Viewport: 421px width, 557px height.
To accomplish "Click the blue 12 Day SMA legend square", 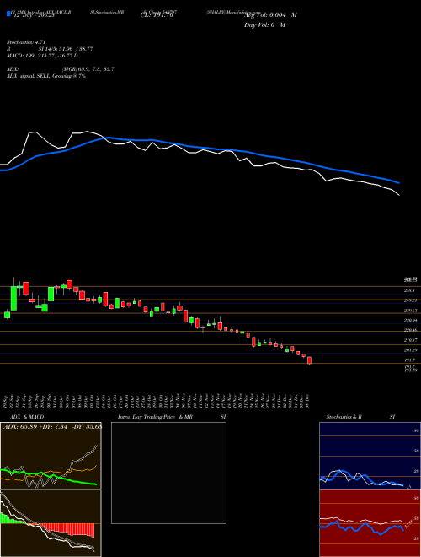I will [x=8, y=14].
